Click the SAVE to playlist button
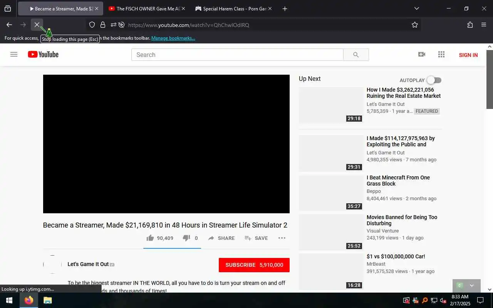This screenshot has width=493, height=308. pyautogui.click(x=256, y=238)
